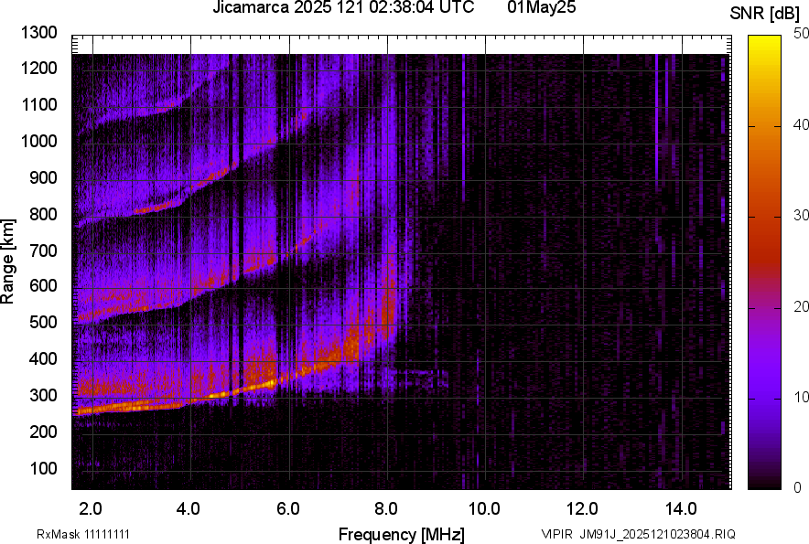Viewport: 809px width, 544px height.
Task: Click the colorbar tick label 0
Action: [x=798, y=487]
